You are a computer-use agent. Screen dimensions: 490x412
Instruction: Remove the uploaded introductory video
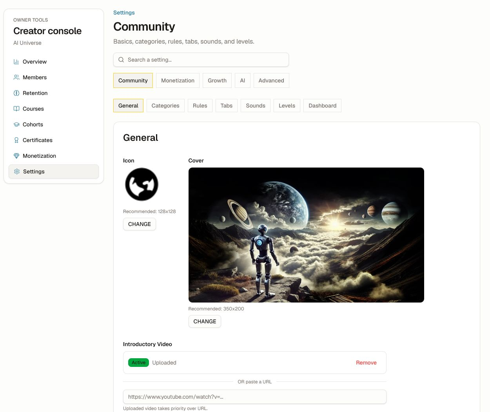(x=366, y=363)
